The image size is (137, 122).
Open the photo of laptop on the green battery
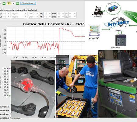click(118, 84)
